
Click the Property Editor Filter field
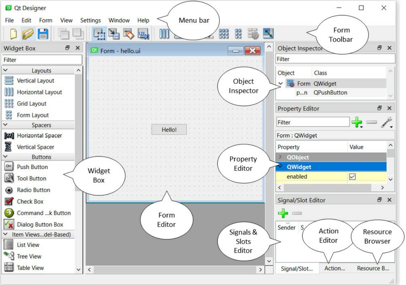coord(313,122)
